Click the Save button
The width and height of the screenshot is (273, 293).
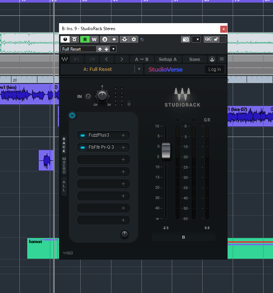pos(195,59)
